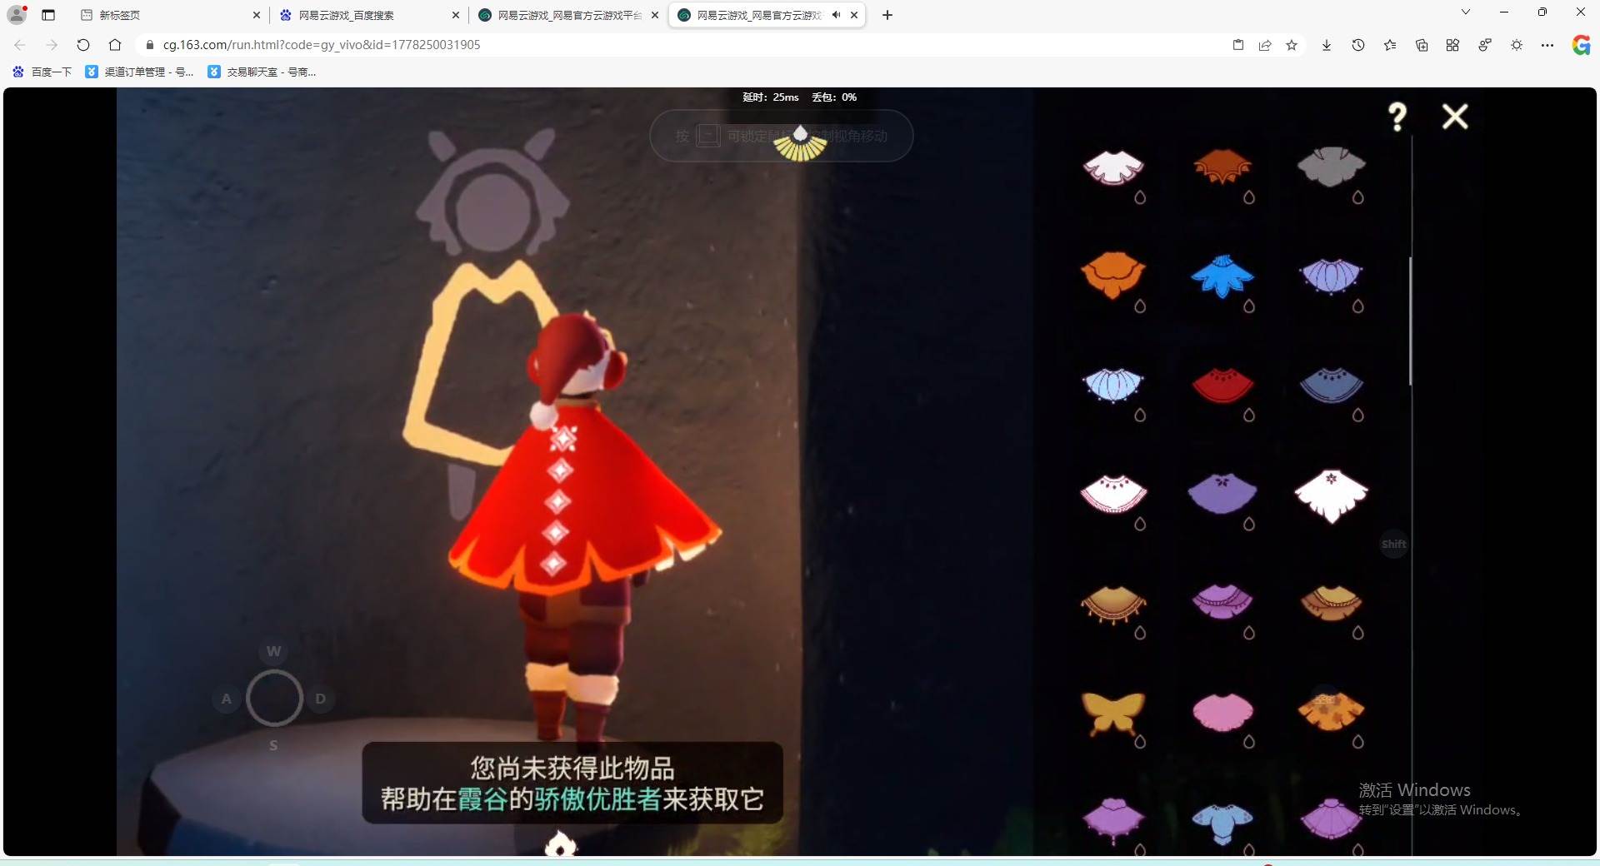Select the violet ribbed cape bottom right

pos(1332,820)
